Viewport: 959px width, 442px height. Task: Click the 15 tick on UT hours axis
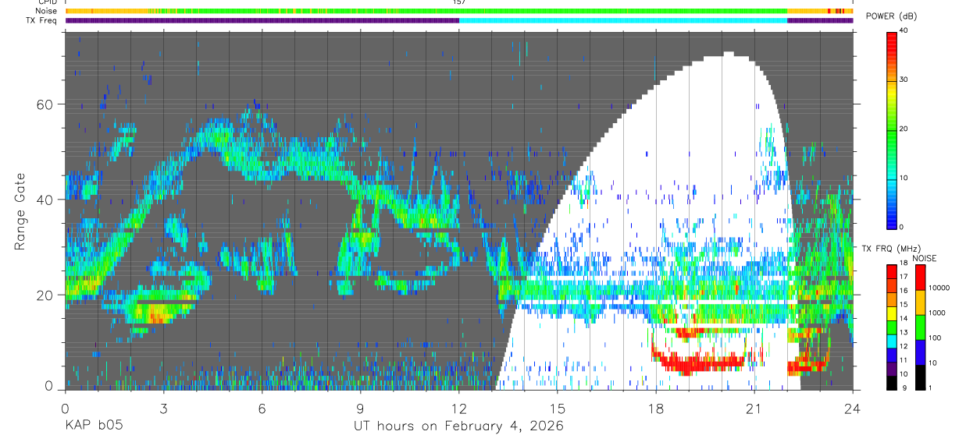(558, 408)
